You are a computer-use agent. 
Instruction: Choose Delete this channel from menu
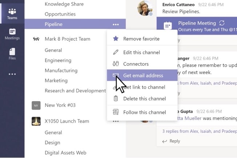pyautogui.click(x=142, y=99)
